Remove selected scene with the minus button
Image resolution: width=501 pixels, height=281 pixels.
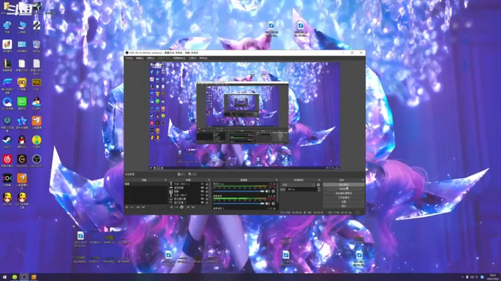(132, 207)
